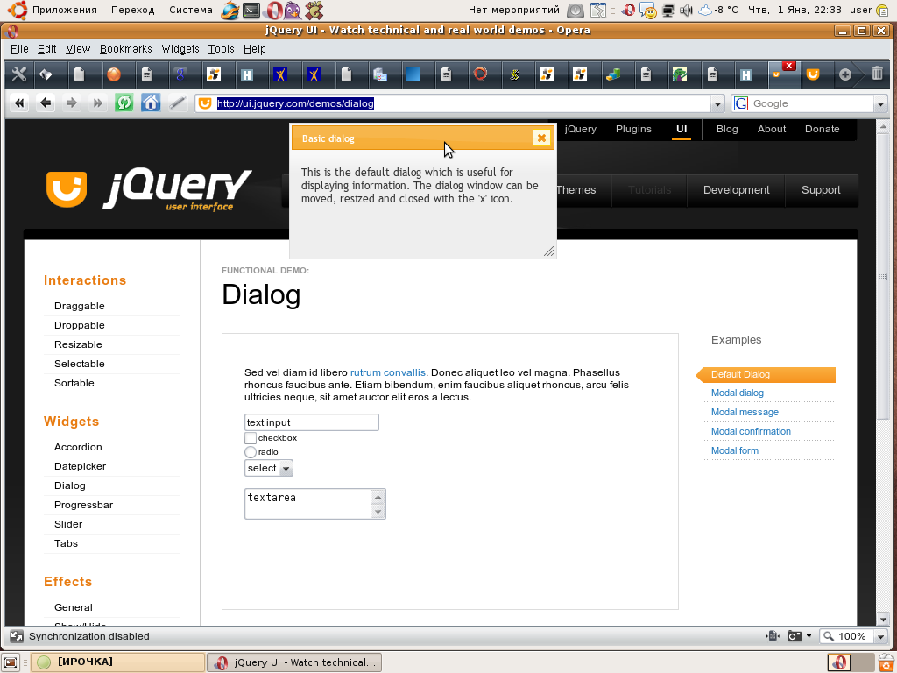Image resolution: width=897 pixels, height=673 pixels.
Task: Click the green Reload page icon
Action: (x=124, y=103)
